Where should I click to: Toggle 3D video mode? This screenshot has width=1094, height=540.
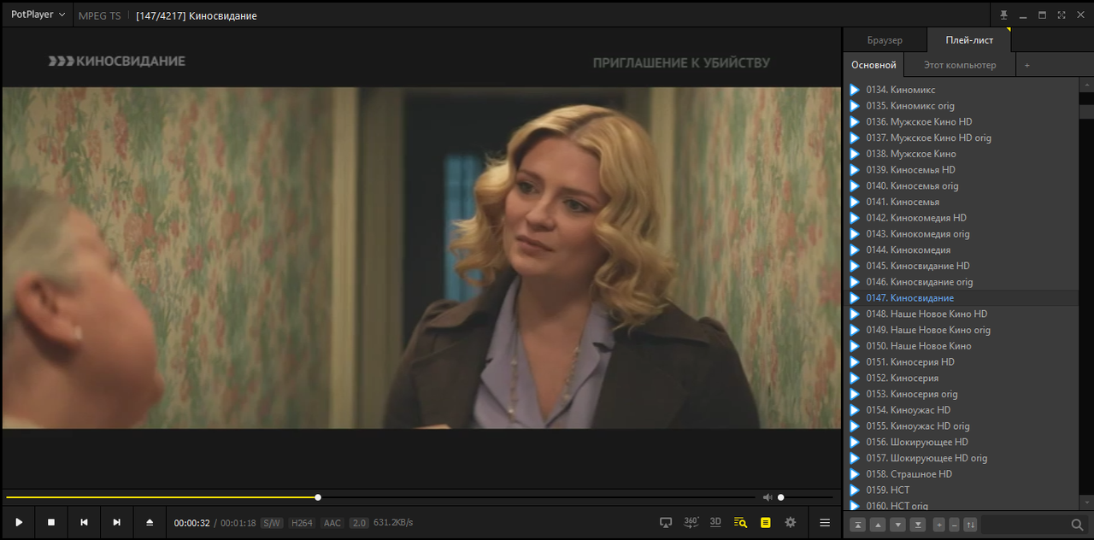click(715, 522)
